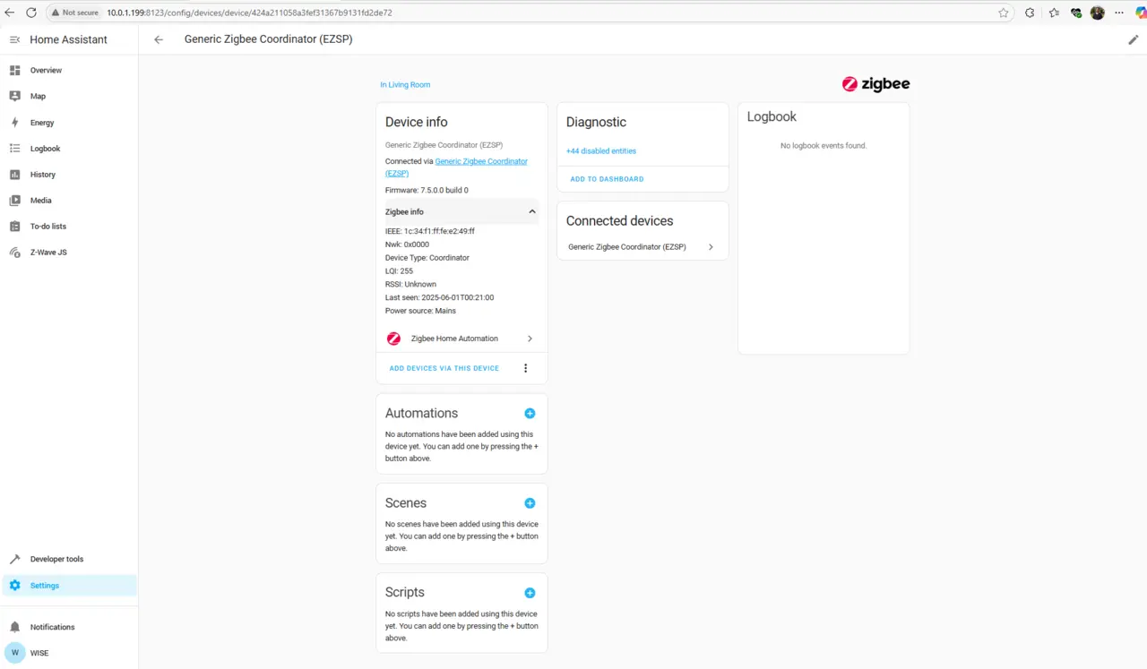Select History in the sidebar
This screenshot has width=1147, height=669.
point(43,175)
